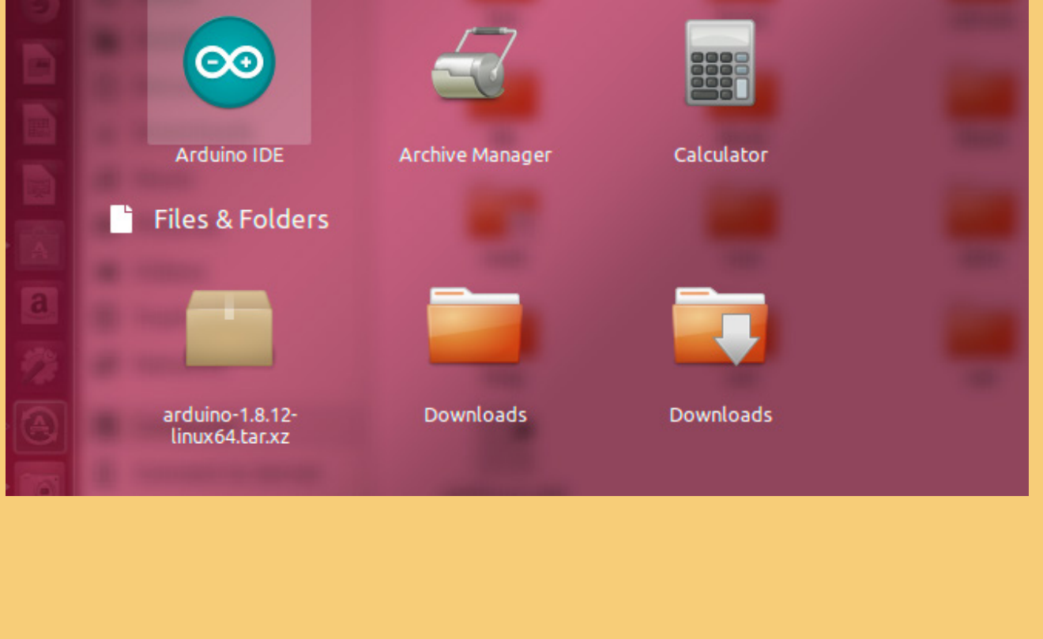The height and width of the screenshot is (639, 1043).
Task: Open the arduino-1.8.12-linux64.tar.xz archive
Action: 229,329
